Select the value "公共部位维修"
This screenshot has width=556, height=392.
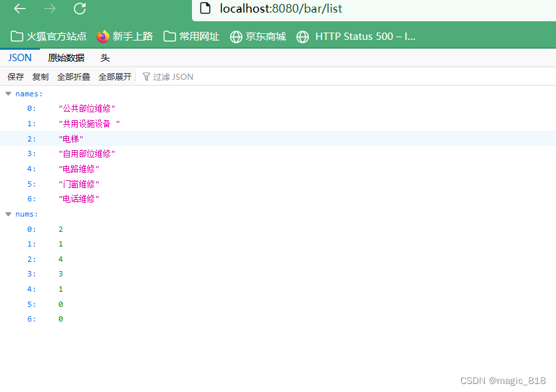(87, 108)
